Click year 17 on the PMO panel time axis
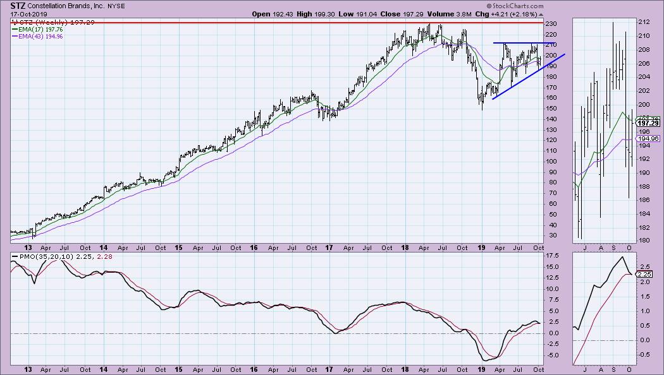The height and width of the screenshot is (375, 664). click(329, 369)
